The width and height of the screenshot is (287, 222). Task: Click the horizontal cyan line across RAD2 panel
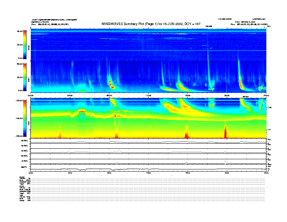point(149,50)
